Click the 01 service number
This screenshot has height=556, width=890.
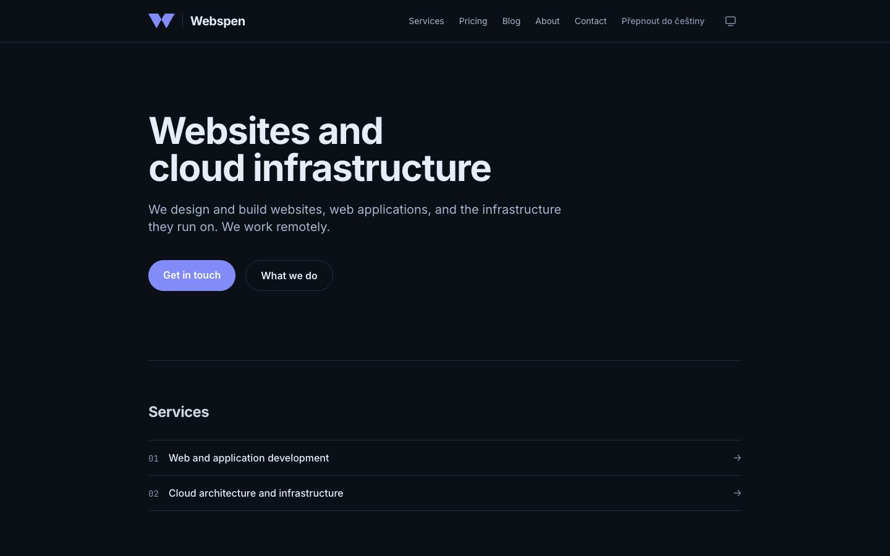(x=153, y=458)
